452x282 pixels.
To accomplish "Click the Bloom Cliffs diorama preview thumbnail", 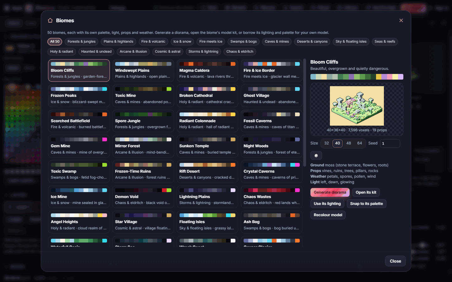I will pos(357,106).
